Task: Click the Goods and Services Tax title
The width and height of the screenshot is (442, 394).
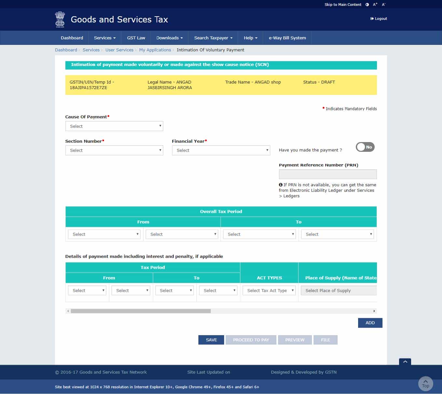Action: coord(119,20)
